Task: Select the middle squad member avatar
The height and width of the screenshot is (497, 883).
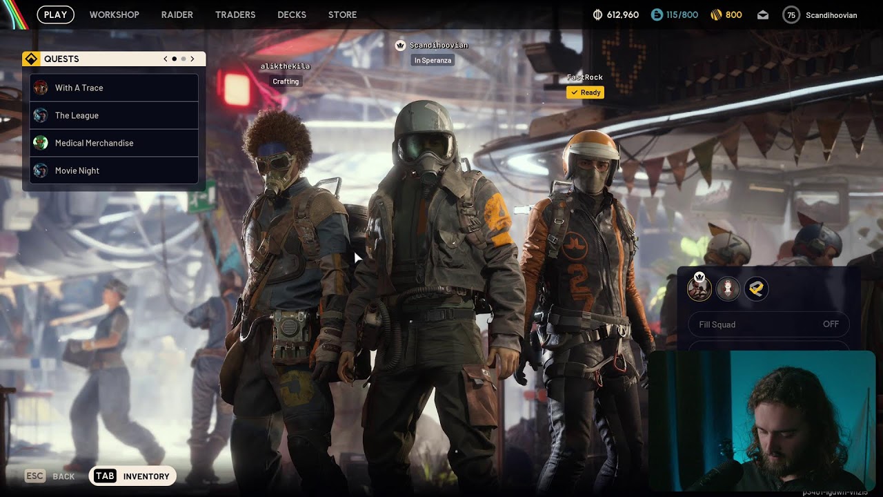Action: click(728, 289)
